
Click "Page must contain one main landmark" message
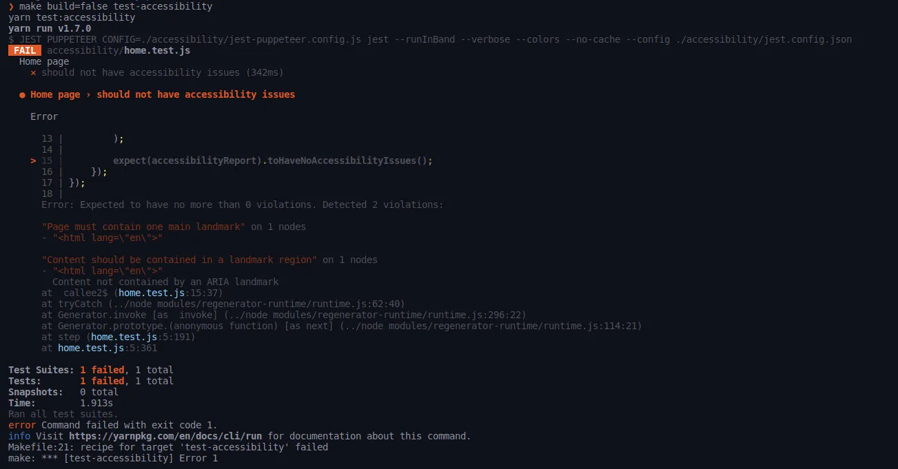click(143, 227)
